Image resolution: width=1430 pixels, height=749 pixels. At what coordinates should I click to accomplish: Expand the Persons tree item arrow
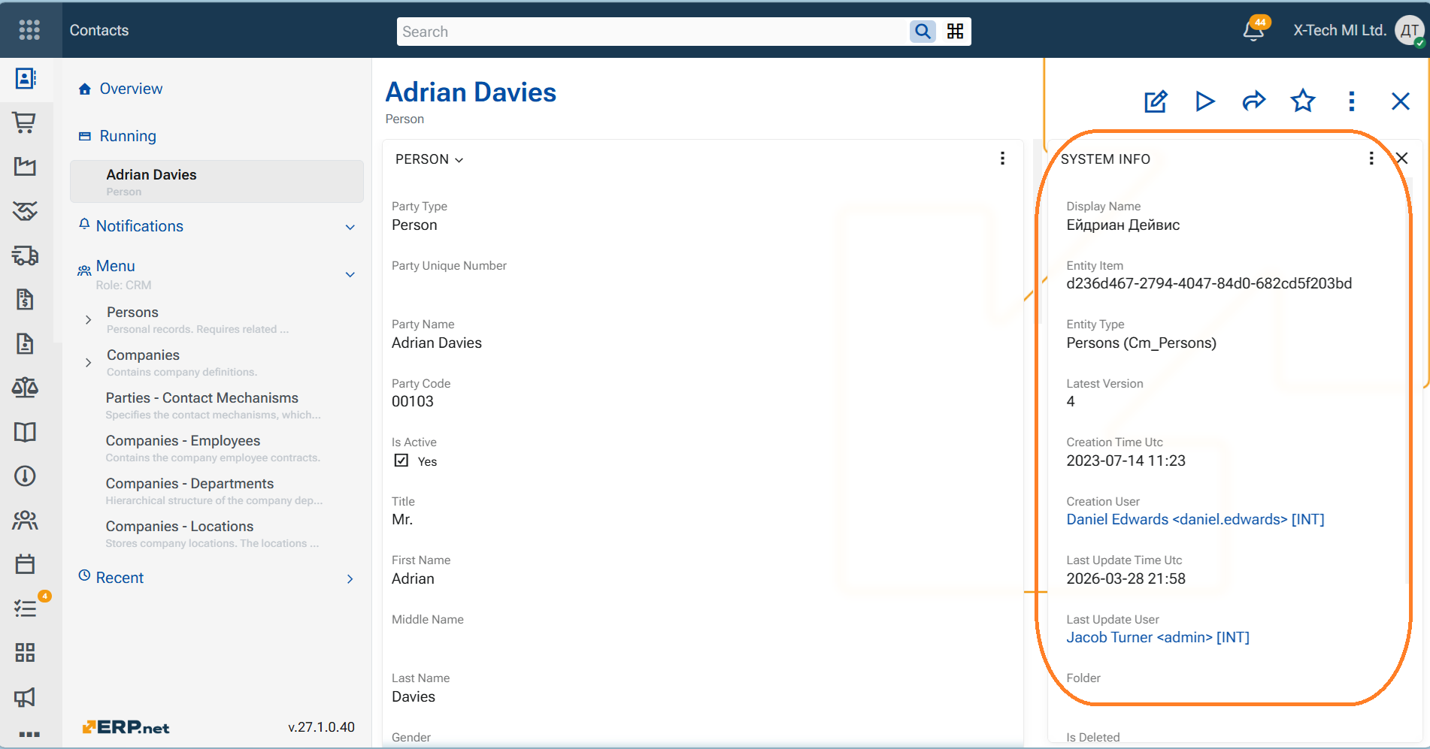(88, 320)
